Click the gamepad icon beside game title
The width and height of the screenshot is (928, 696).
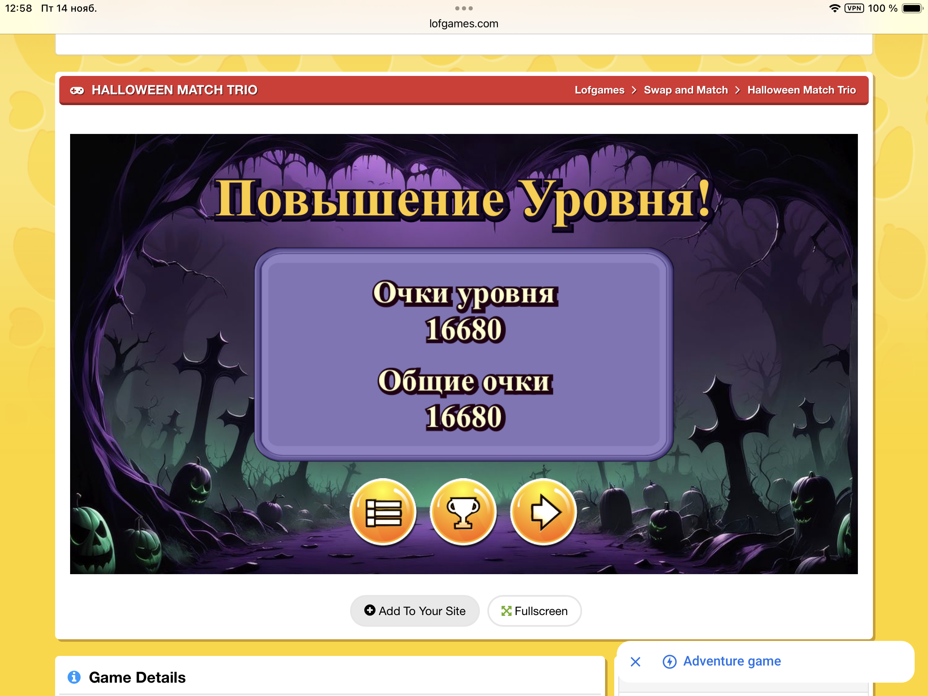(77, 90)
